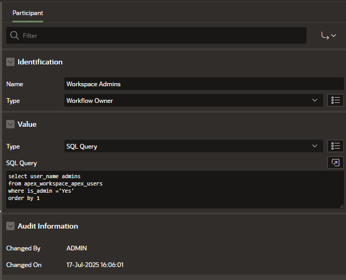This screenshot has height=280, width=346.
Task: Collapse the Value section
Action: [10, 124]
